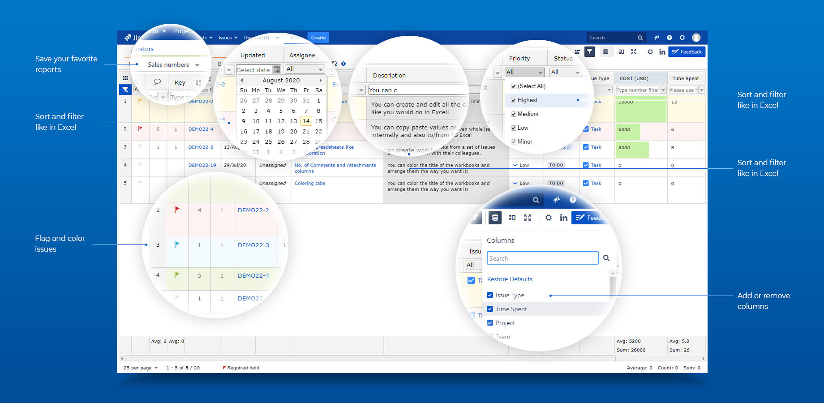The height and width of the screenshot is (403, 824).
Task: Click the green flag in the DEMO022-4 enlarged row
Action: [177, 275]
